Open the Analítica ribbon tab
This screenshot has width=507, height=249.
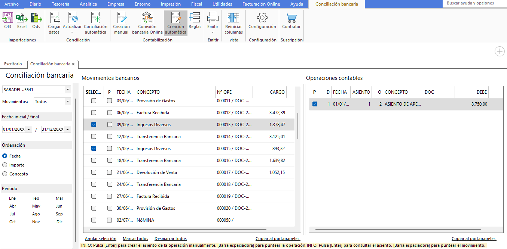88,4
